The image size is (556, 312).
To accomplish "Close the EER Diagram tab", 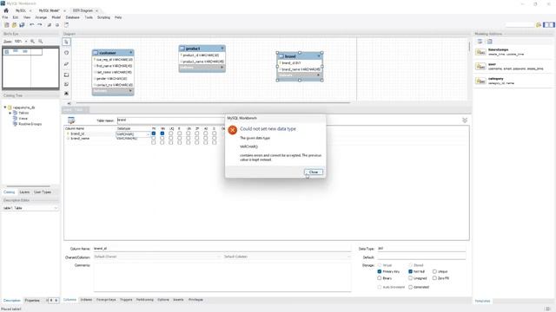I will 96,10.
